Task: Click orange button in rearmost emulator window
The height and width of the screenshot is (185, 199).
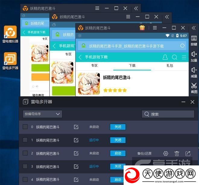Action: click(x=40, y=77)
